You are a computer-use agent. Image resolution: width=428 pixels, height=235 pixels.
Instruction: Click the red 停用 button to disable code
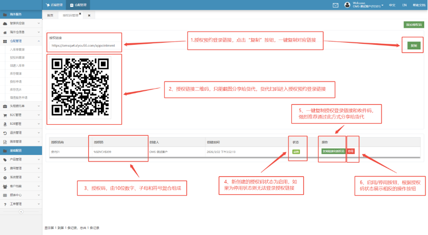pos(350,152)
